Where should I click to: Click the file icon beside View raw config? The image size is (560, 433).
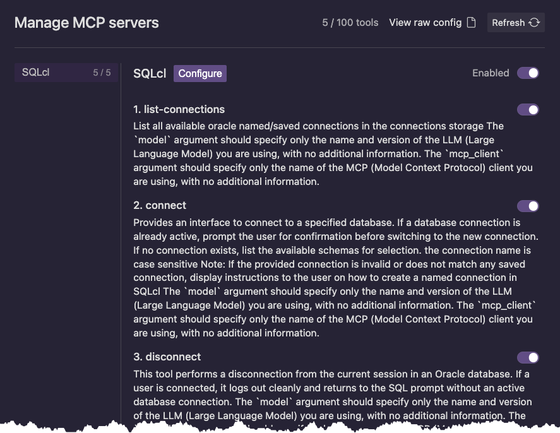471,23
